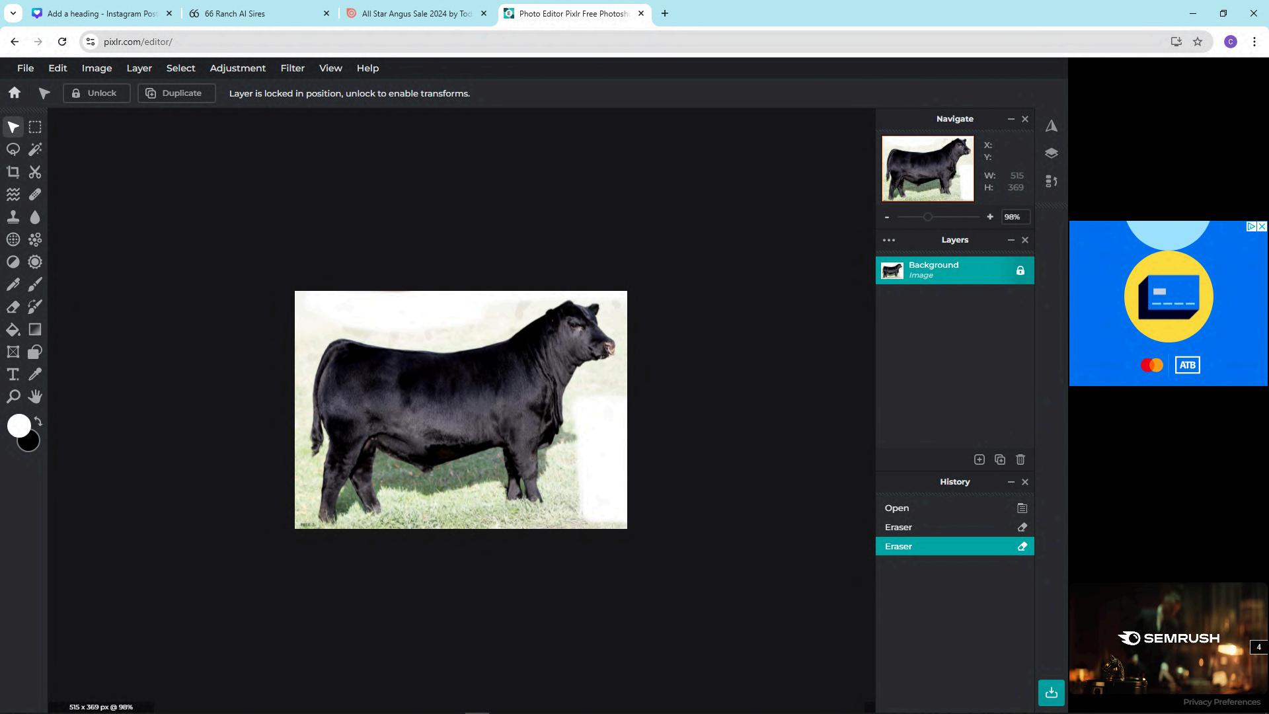The height and width of the screenshot is (714, 1269).
Task: Toggle the Background layer lock icon
Action: point(1020,270)
